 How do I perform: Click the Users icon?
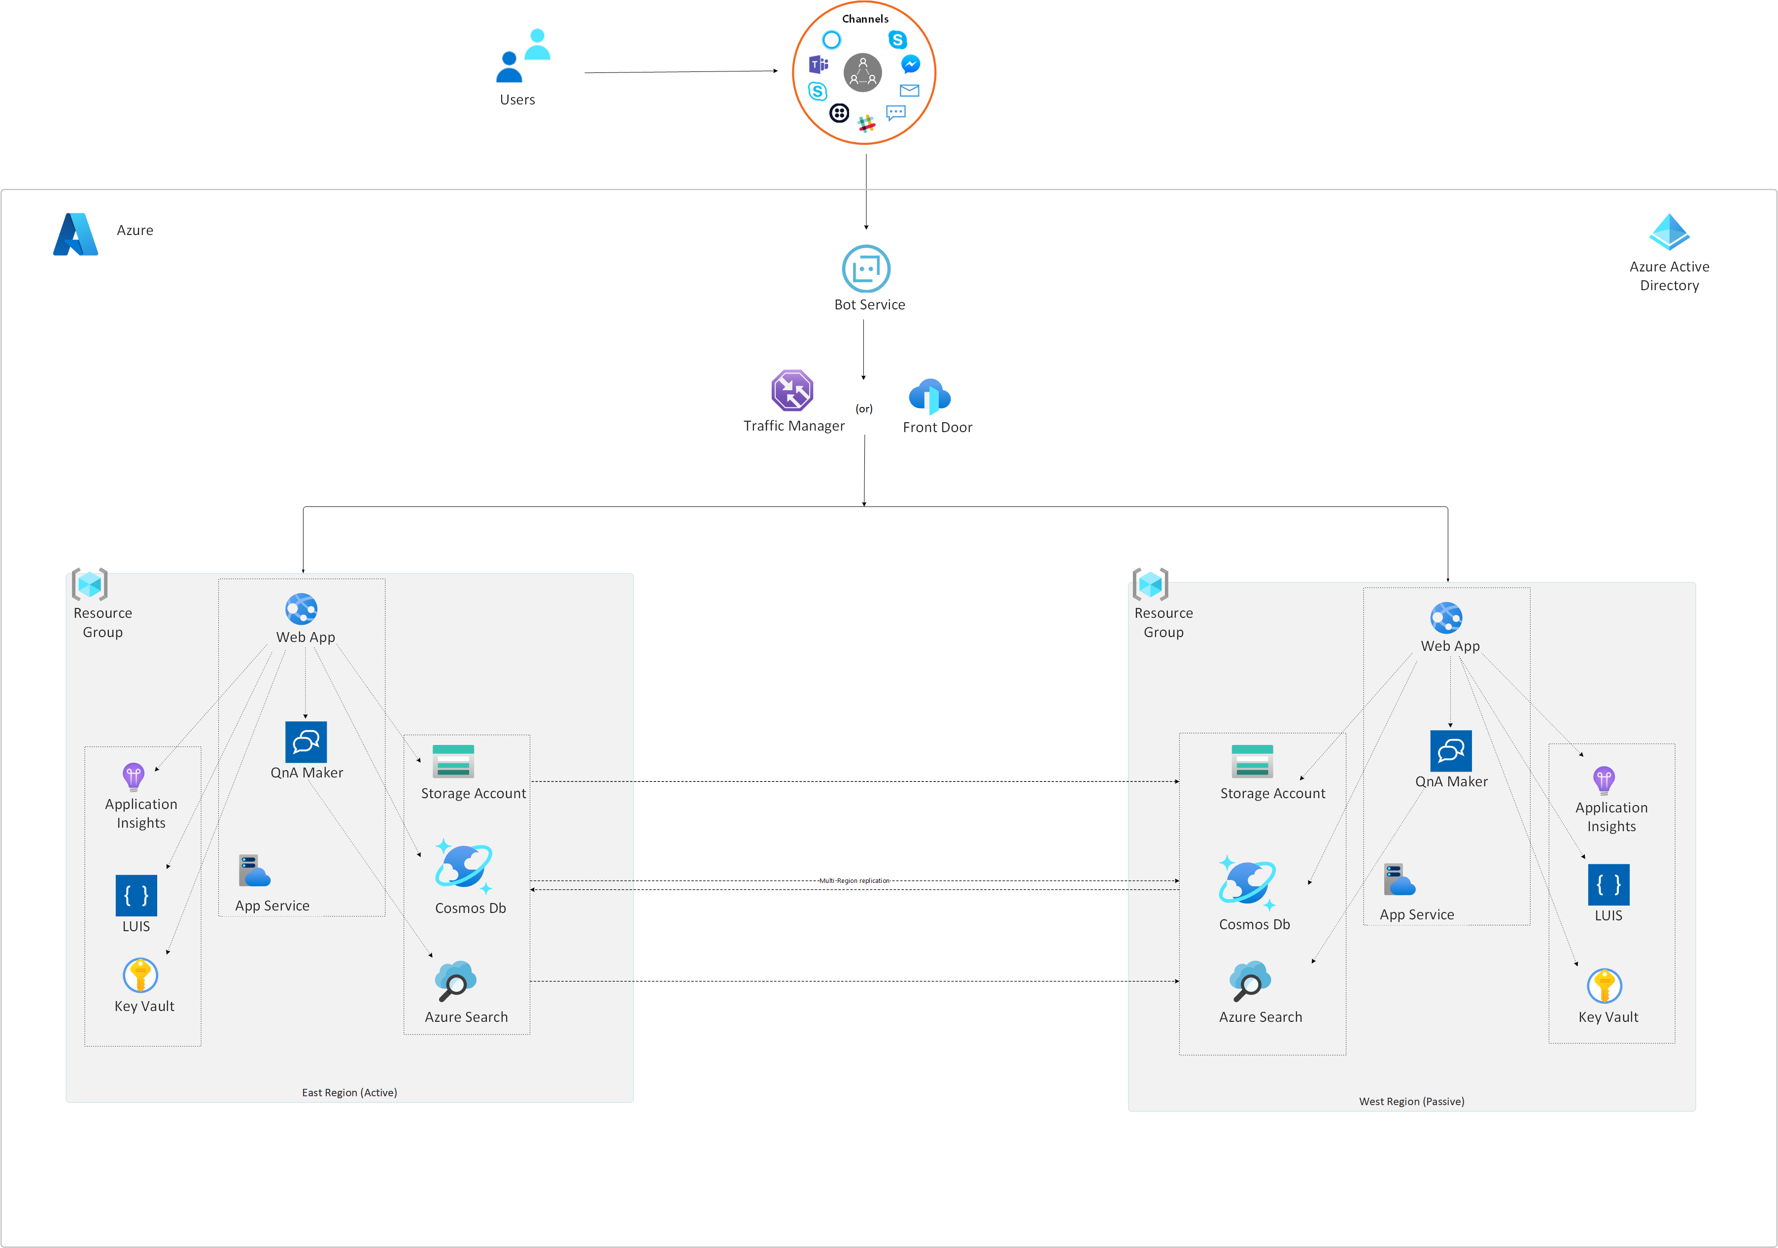523,56
